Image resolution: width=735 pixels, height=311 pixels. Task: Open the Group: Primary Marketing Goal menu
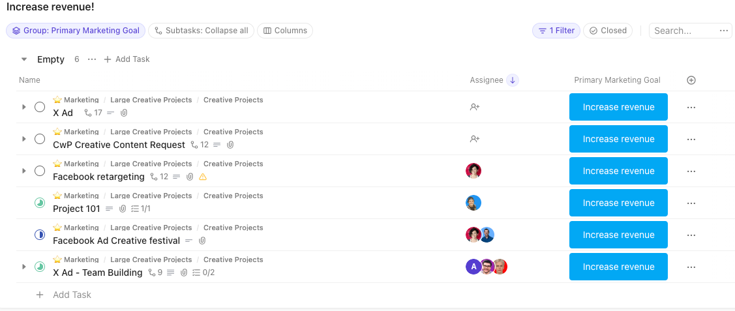76,31
